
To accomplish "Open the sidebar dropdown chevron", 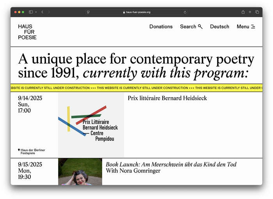I will pos(36,12).
